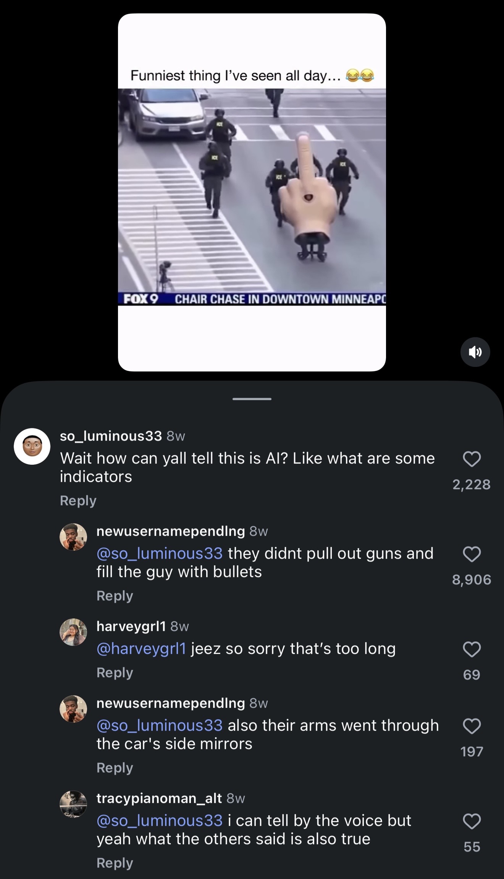Like so_luminous33's comment about AI indicators
The height and width of the screenshot is (879, 504).
point(472,459)
